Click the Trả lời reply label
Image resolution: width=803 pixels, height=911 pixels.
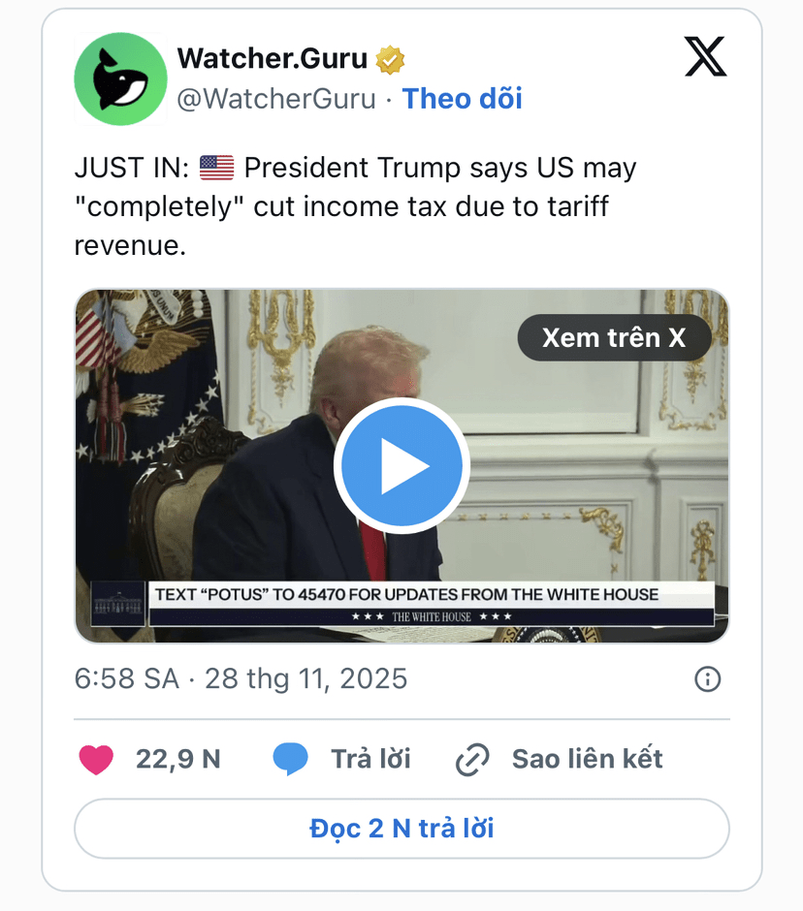[x=371, y=759]
